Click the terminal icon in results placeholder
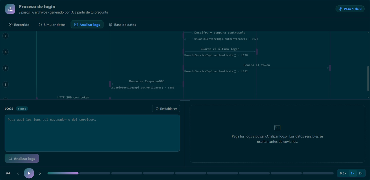 [x=277, y=127]
